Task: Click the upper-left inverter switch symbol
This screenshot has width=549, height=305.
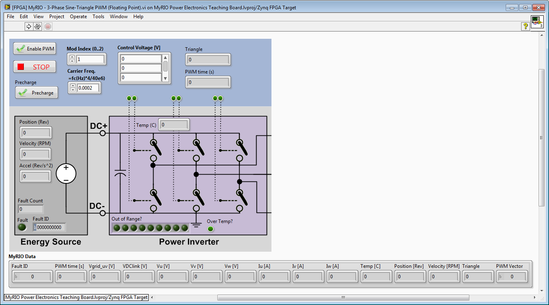Action: pos(155,150)
